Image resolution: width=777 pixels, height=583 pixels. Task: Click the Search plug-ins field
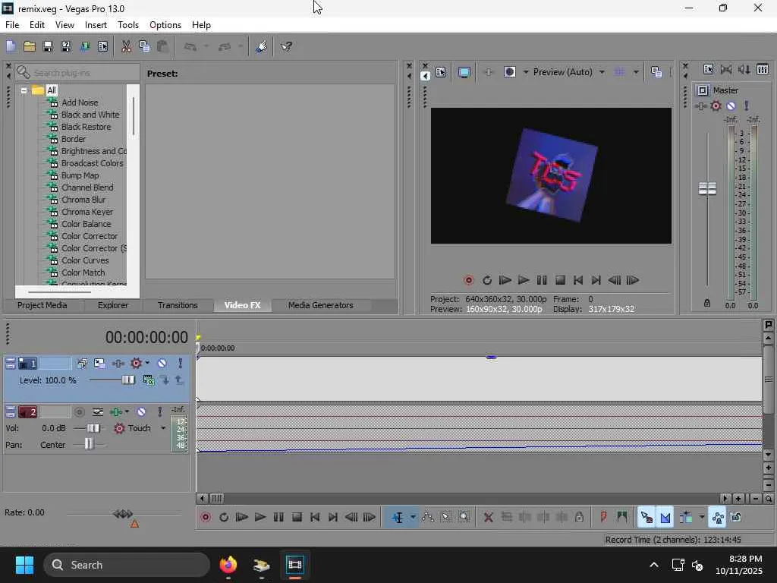pos(78,73)
